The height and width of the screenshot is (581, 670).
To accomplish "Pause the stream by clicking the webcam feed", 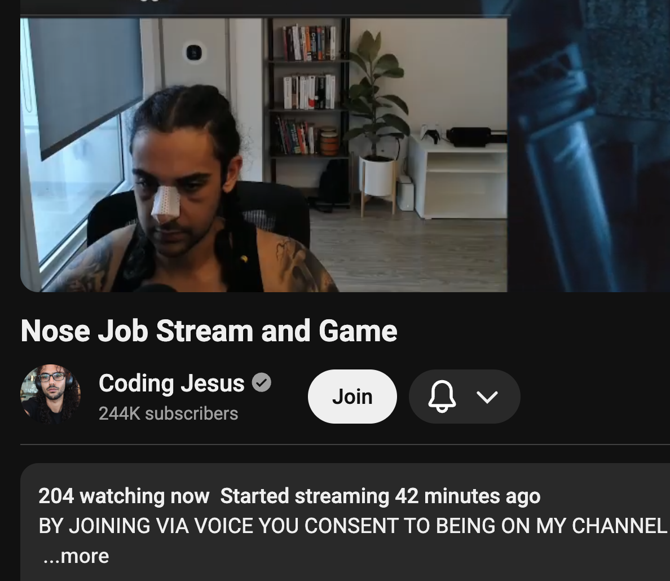I will coord(263,155).
